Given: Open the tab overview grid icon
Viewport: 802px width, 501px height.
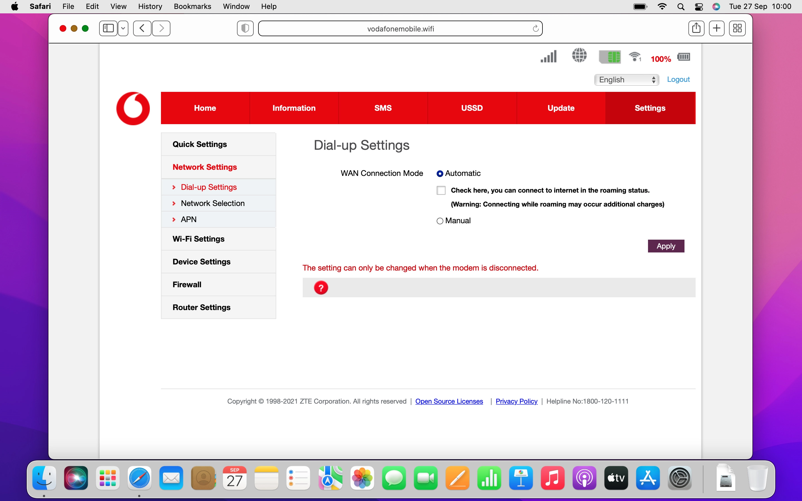Looking at the screenshot, I should (x=737, y=28).
